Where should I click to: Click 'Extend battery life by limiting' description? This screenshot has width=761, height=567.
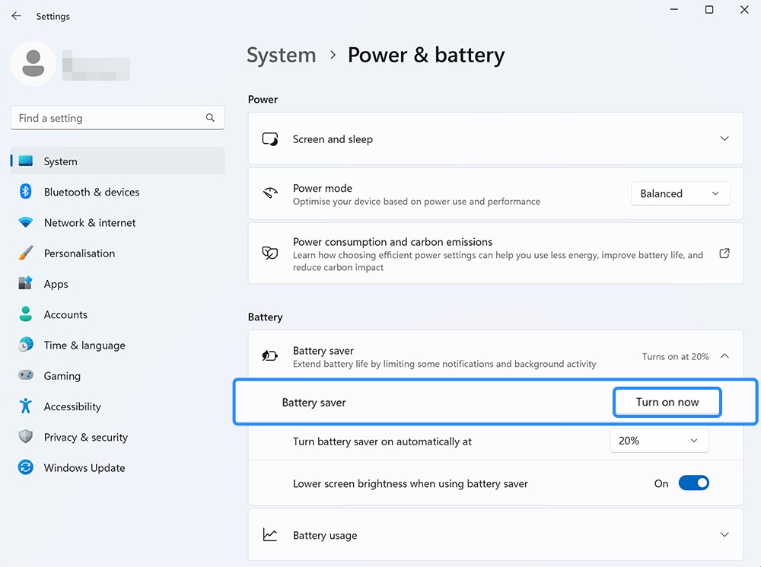(x=444, y=364)
